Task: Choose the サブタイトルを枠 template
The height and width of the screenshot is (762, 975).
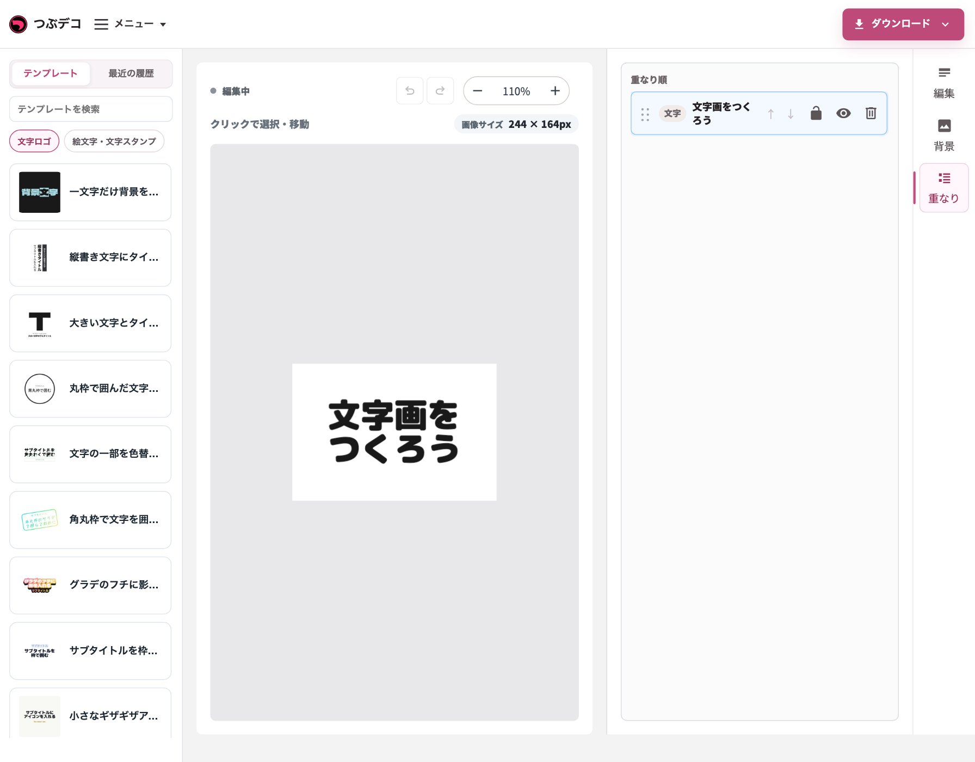Action: [x=90, y=651]
